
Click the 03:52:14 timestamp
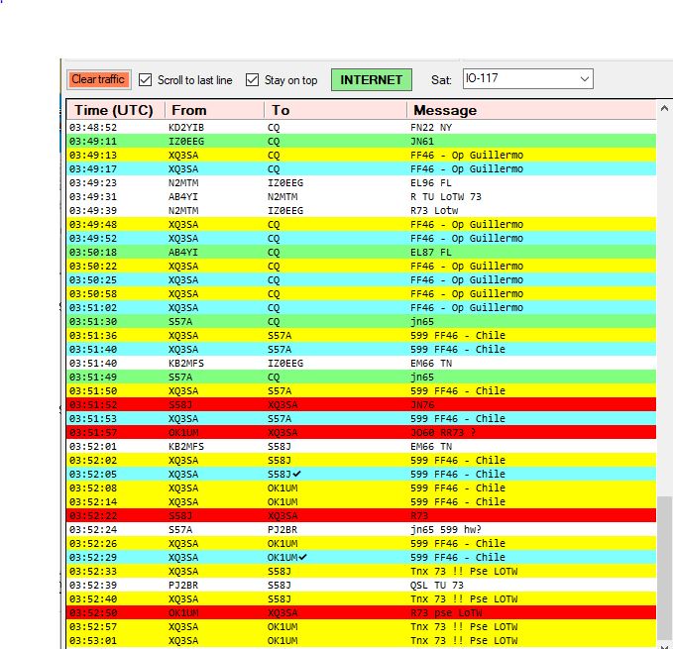click(93, 502)
